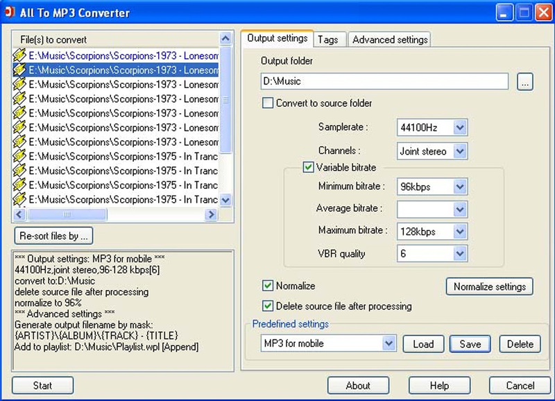The image size is (555, 401).
Task: Click the 'Predefined settings' group label
Action: coord(290,324)
